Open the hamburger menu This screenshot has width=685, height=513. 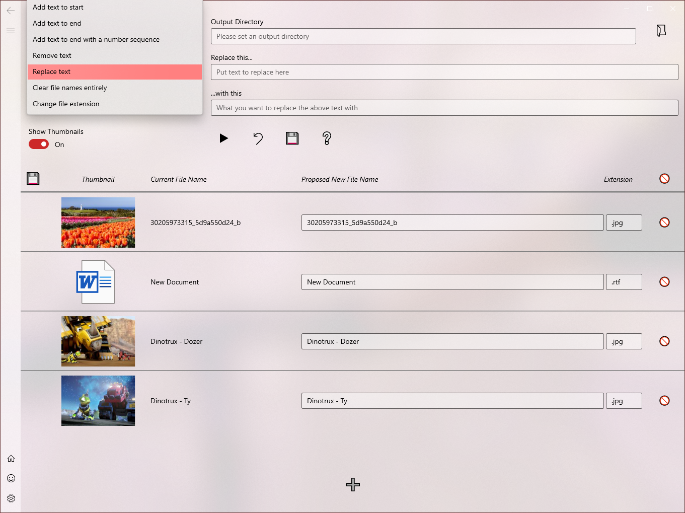coord(11,31)
